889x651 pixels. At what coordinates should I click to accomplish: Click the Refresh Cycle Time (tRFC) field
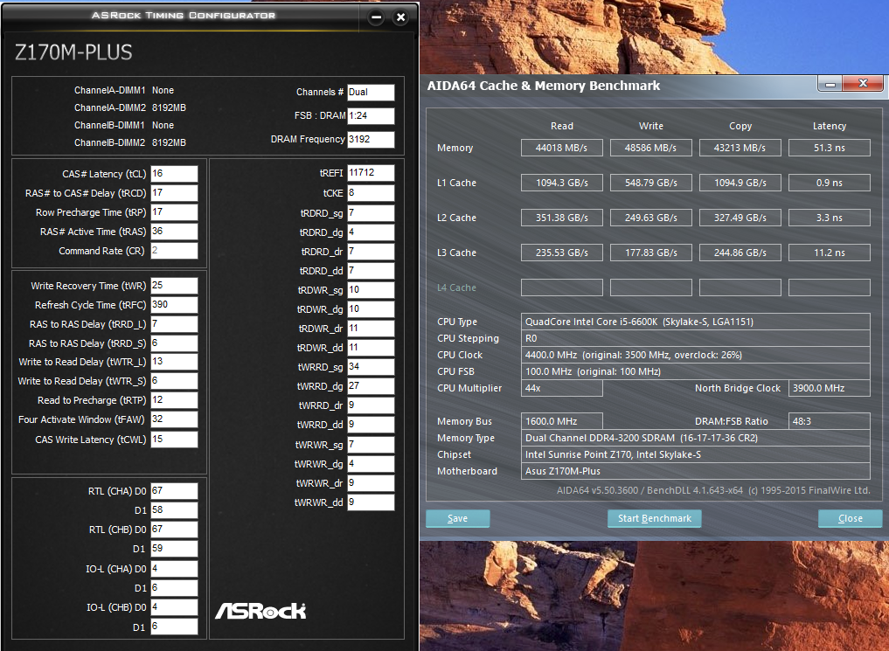pyautogui.click(x=174, y=305)
